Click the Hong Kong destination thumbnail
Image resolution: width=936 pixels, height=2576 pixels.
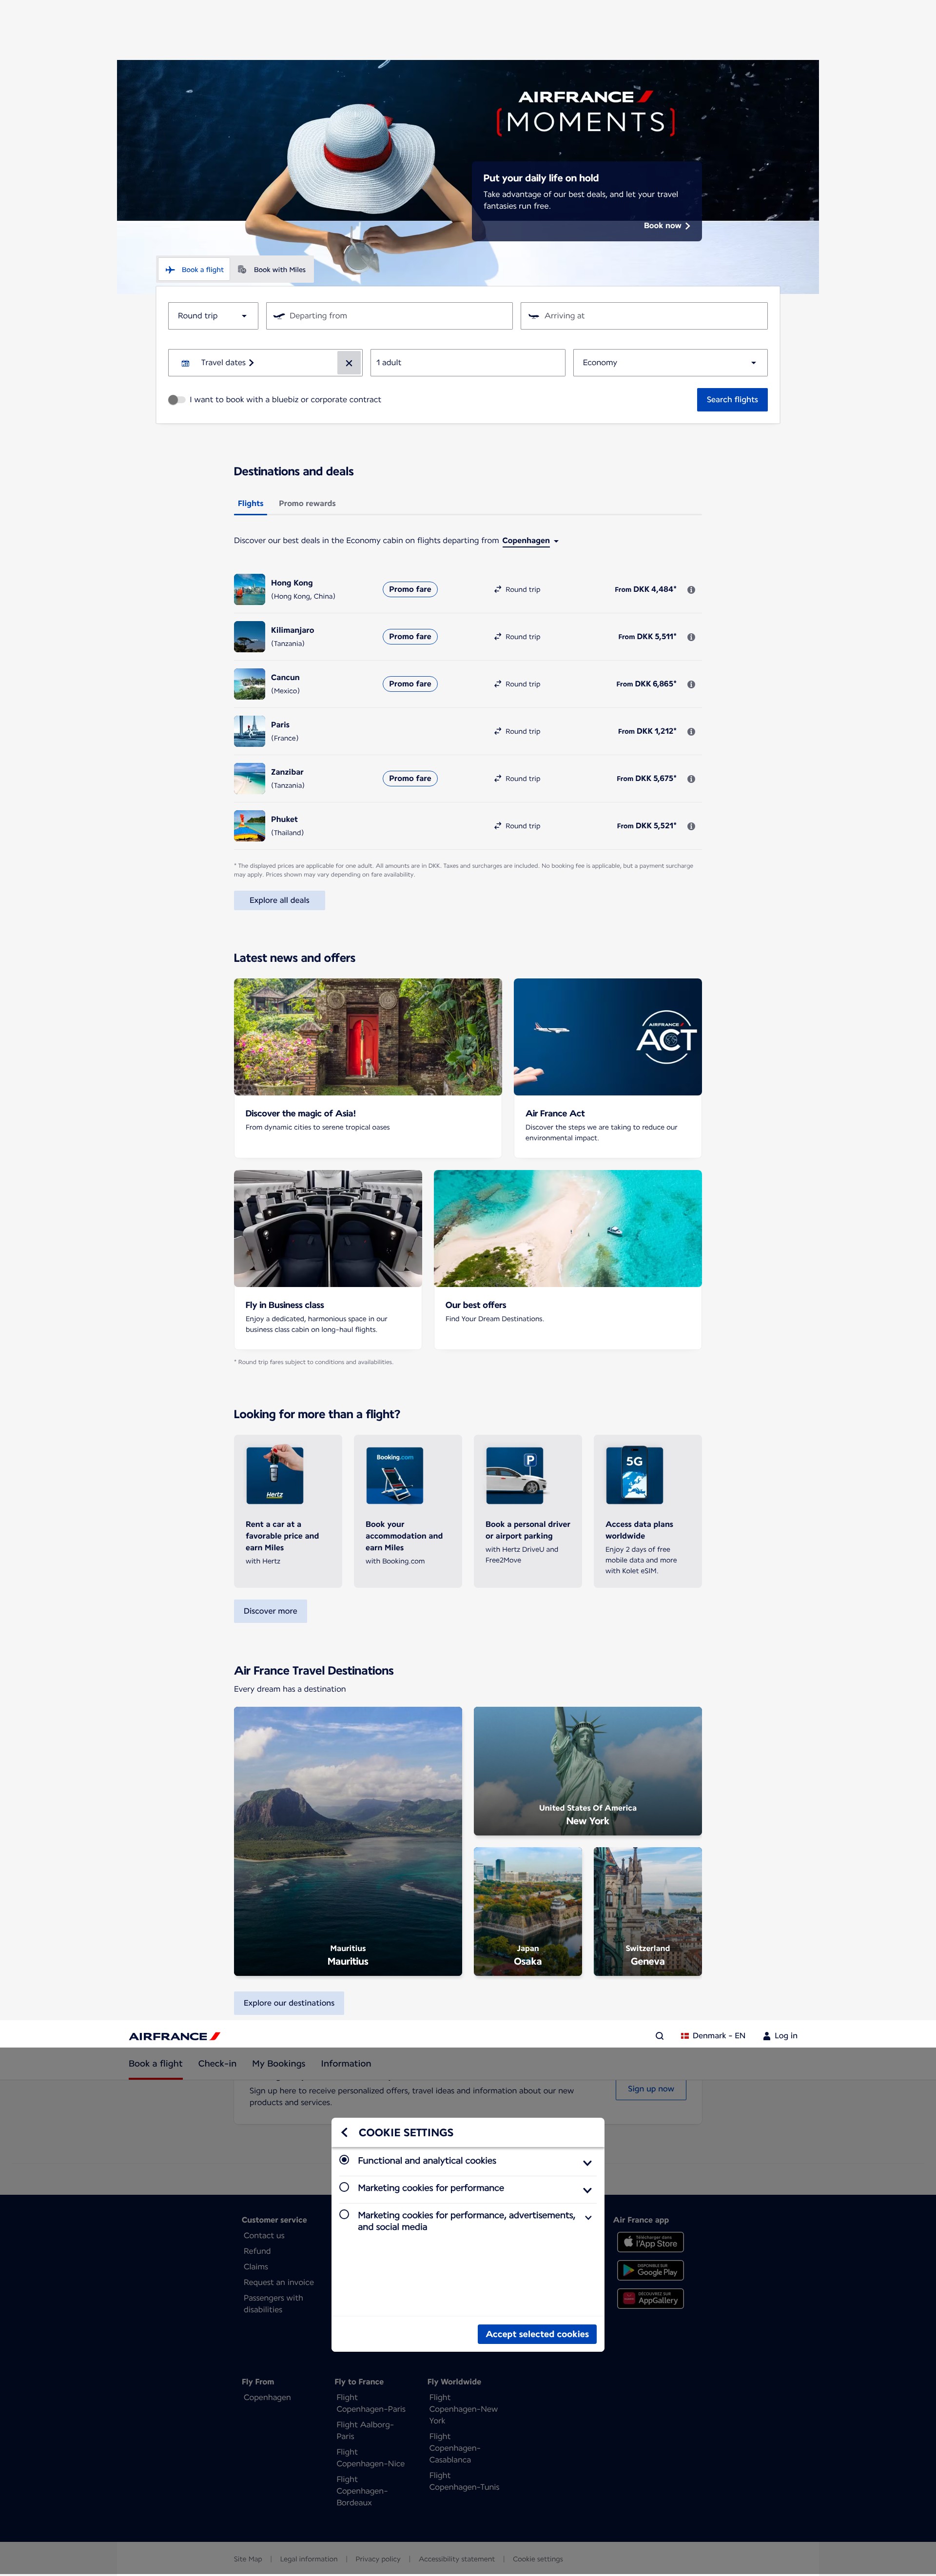tap(249, 590)
